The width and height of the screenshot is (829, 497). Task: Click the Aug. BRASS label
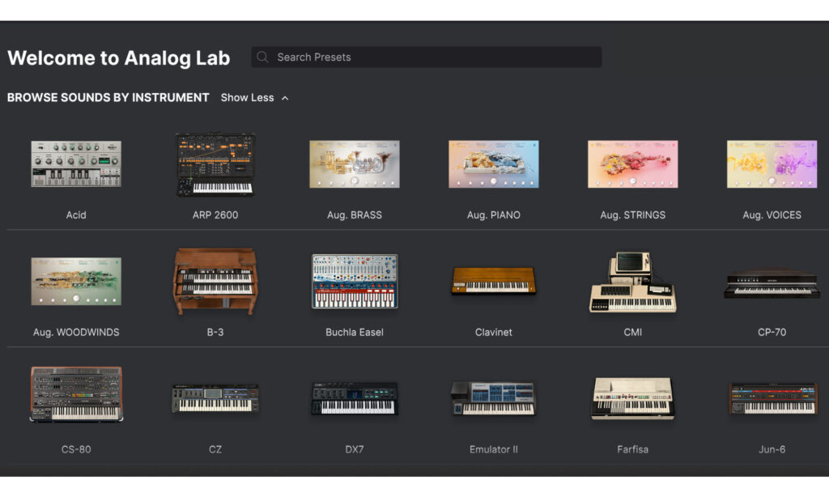tap(355, 215)
